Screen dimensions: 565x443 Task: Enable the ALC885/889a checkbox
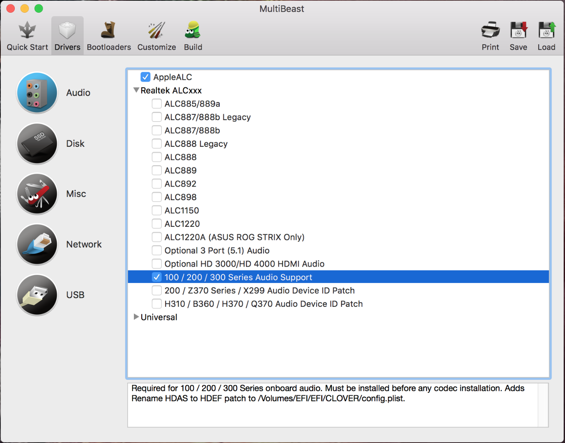pos(156,104)
